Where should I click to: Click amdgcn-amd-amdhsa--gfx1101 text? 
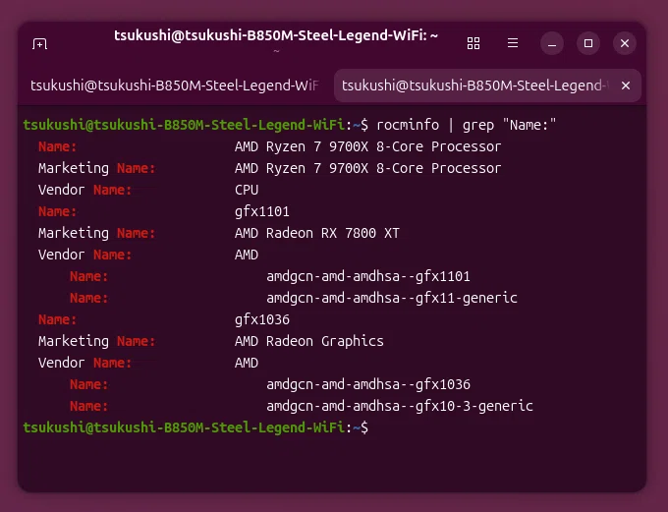click(x=368, y=277)
